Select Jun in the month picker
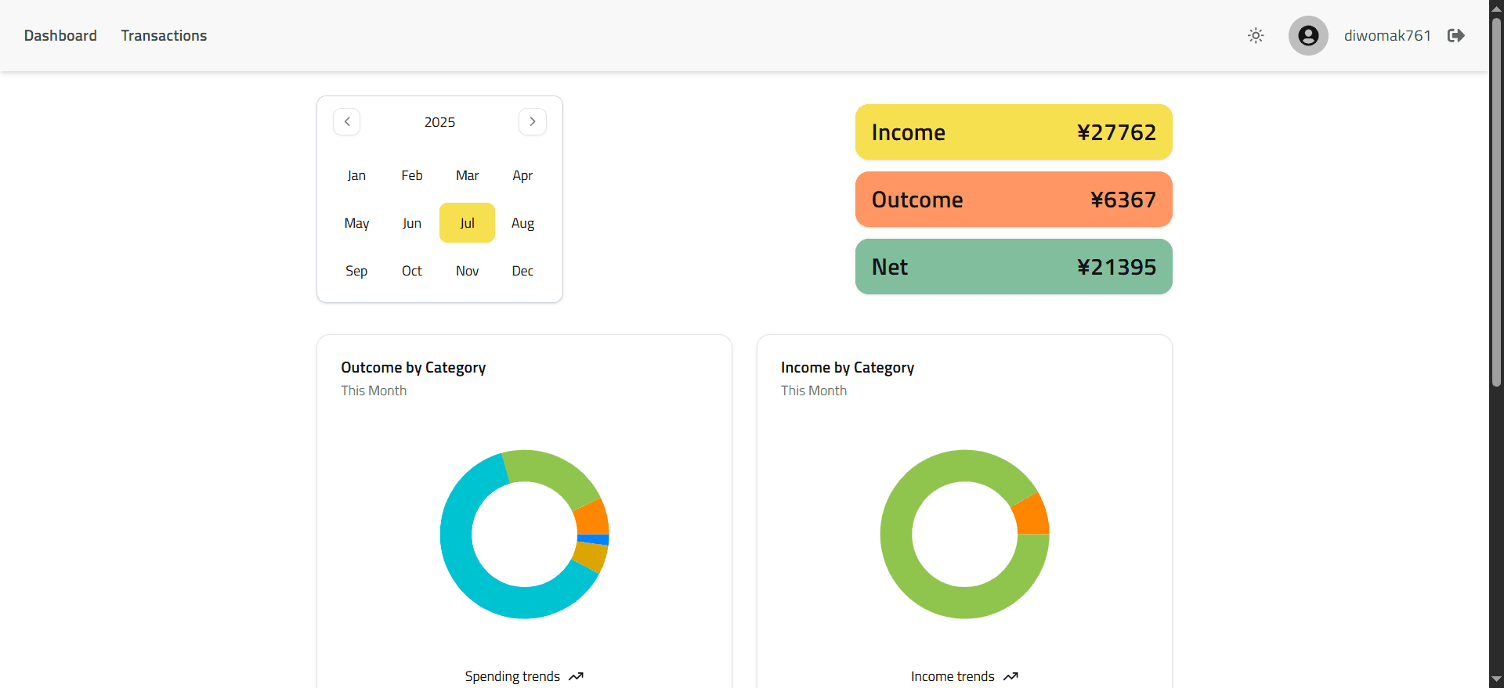 (x=412, y=223)
